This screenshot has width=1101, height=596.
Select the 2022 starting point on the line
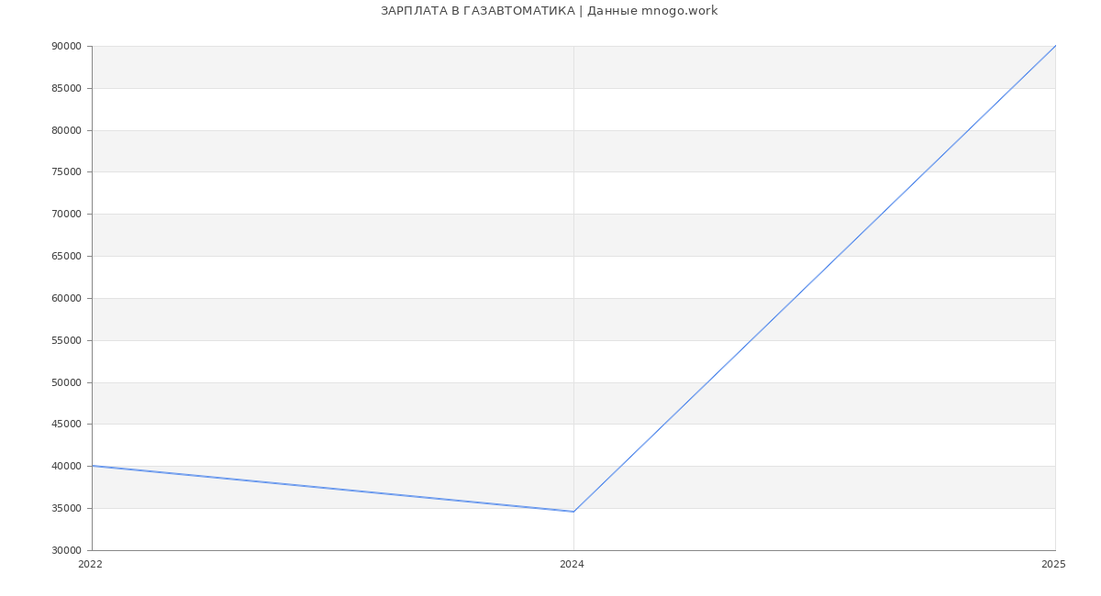[92, 466]
